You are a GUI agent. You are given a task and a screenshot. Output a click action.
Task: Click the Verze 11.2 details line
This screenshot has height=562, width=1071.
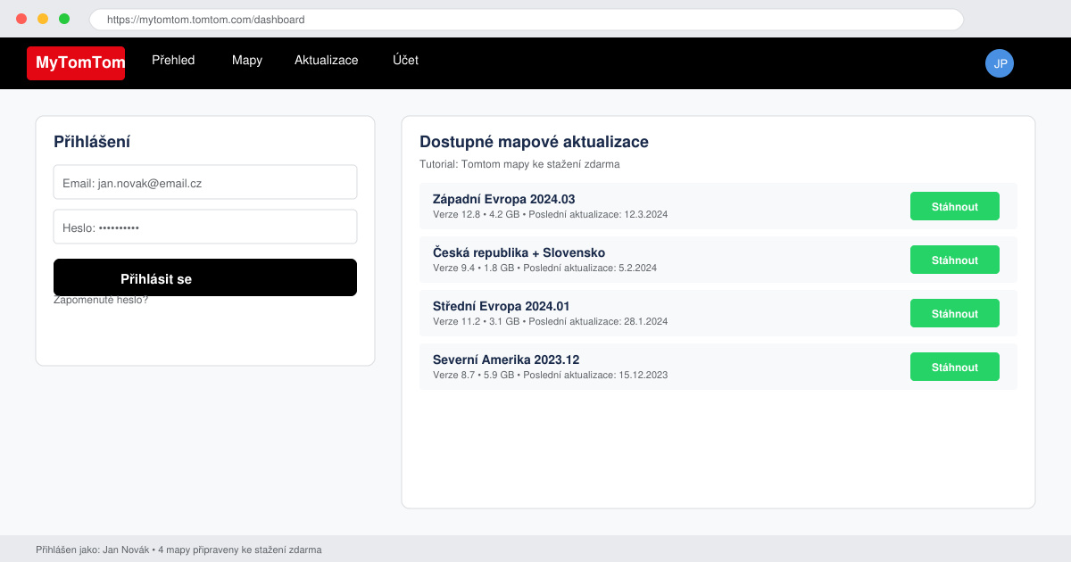551,321
